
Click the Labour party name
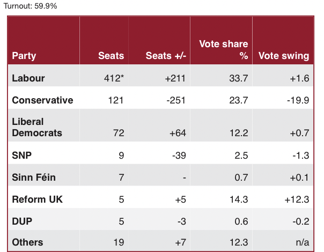28,78
